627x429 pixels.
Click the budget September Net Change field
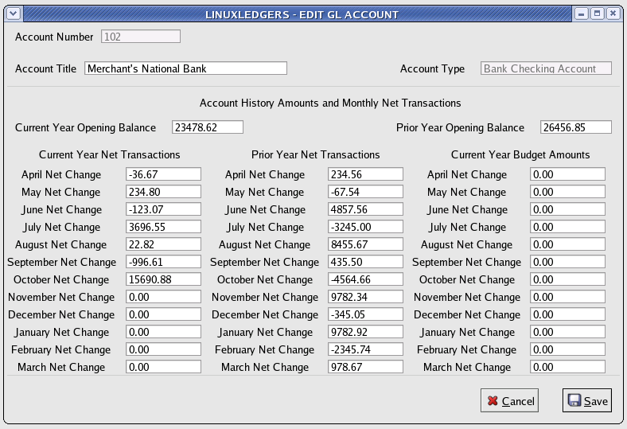click(x=567, y=262)
